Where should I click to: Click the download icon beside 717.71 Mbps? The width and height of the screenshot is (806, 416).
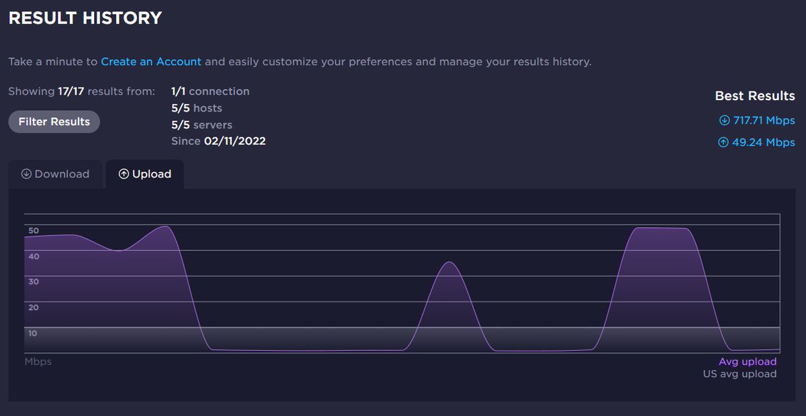tap(723, 120)
